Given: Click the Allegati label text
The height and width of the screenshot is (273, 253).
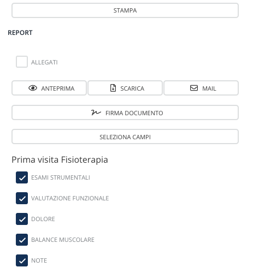Looking at the screenshot, I should (44, 62).
